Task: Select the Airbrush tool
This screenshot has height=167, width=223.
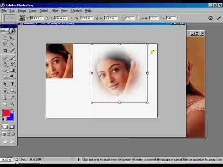Action: click(5, 58)
